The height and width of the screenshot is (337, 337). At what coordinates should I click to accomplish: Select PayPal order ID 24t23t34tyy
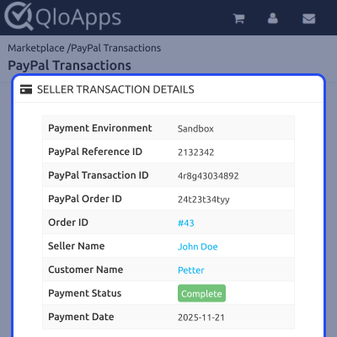(x=204, y=200)
